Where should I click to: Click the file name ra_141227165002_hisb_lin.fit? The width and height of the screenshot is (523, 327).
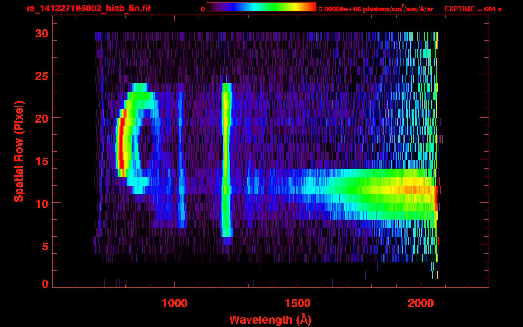click(88, 9)
